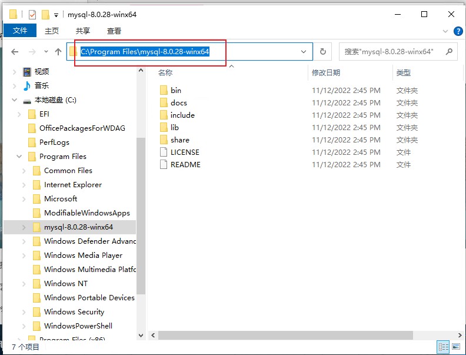
Task: Select the LICENSE file
Action: pos(185,152)
